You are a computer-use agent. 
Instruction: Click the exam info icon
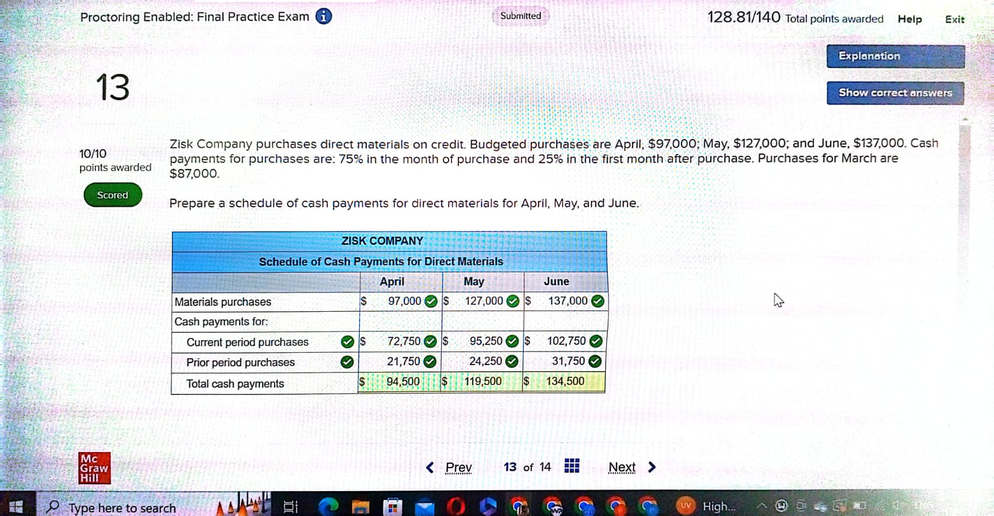tap(323, 16)
